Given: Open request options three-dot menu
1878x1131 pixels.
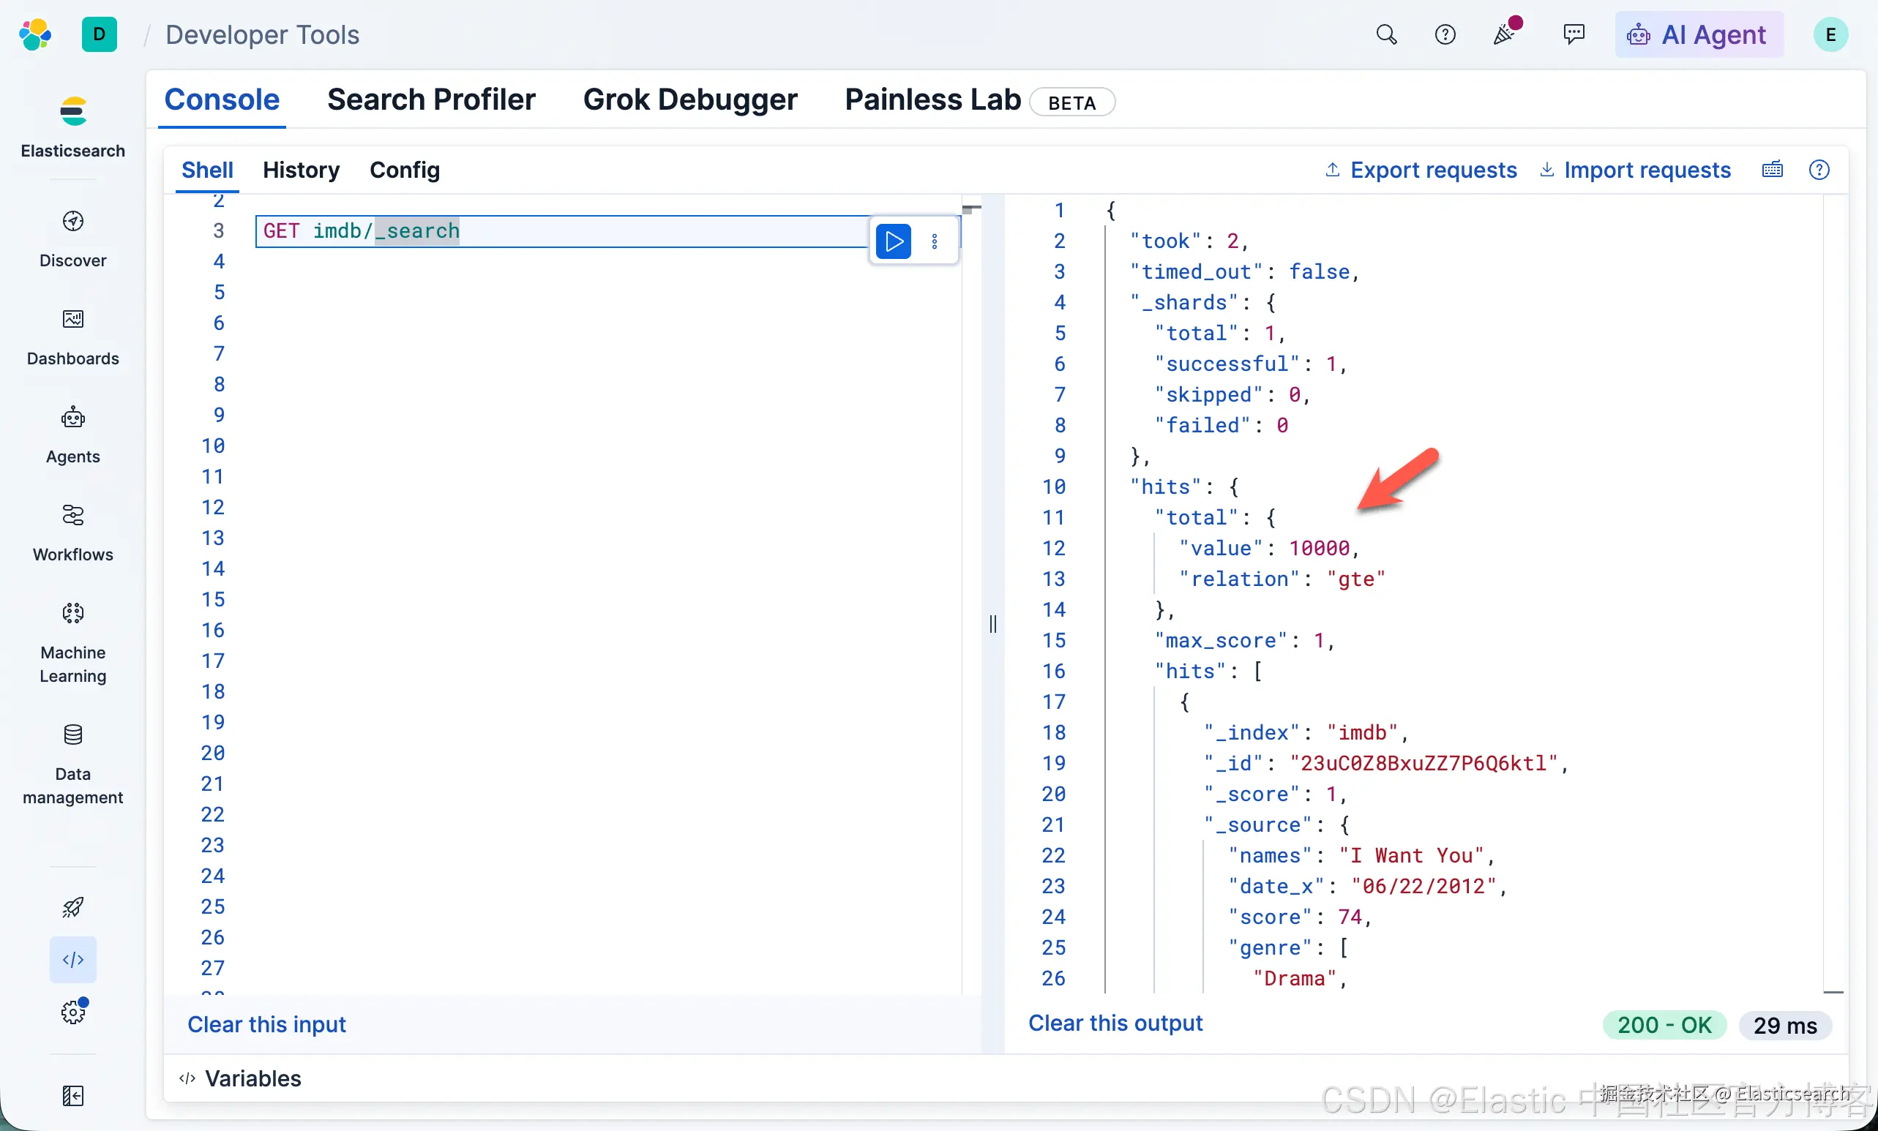Looking at the screenshot, I should [935, 241].
